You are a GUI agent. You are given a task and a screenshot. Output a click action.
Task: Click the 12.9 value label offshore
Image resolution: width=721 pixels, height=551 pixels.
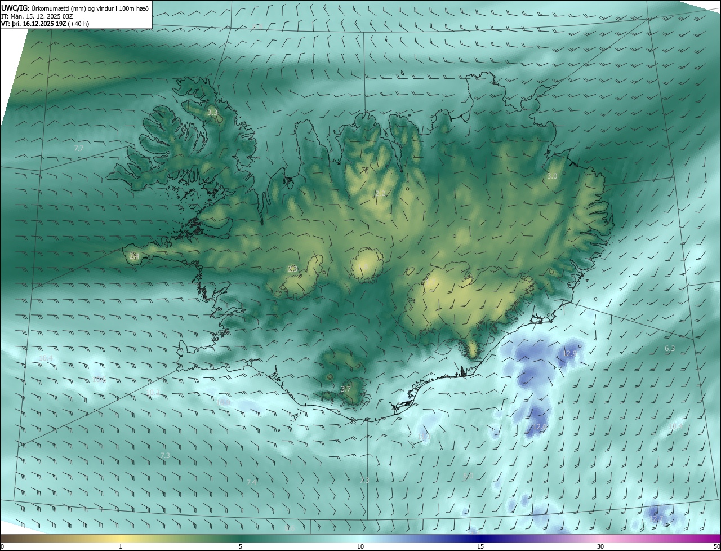click(x=570, y=353)
